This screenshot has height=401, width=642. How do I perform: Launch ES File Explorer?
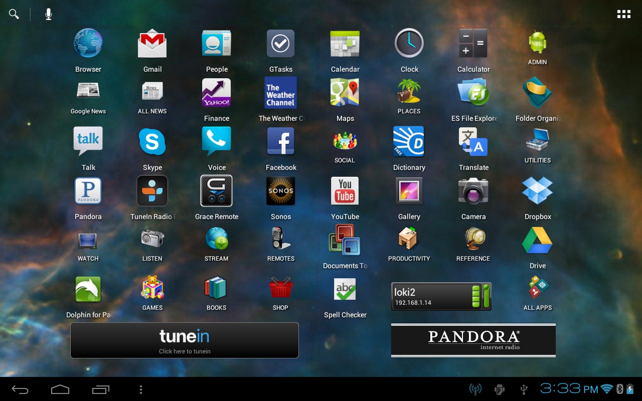pyautogui.click(x=473, y=92)
